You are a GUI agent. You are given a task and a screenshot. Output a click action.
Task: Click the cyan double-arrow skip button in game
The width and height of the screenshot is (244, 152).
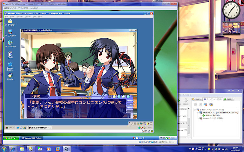(x=119, y=97)
